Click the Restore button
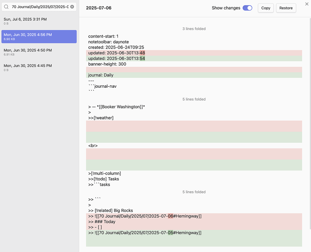 pos(286,8)
